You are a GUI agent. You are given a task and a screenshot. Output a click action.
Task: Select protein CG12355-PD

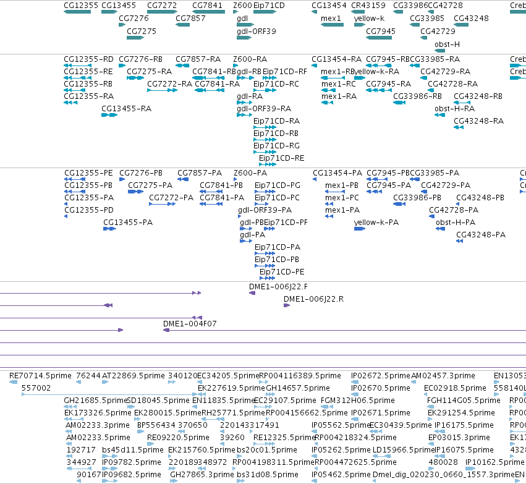pyautogui.click(x=89, y=210)
